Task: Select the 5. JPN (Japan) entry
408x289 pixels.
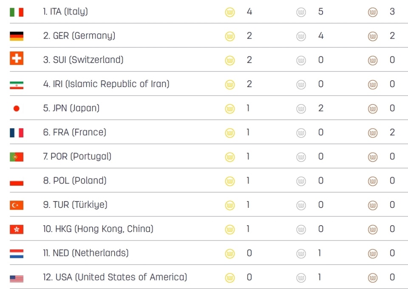Action: [x=71, y=108]
